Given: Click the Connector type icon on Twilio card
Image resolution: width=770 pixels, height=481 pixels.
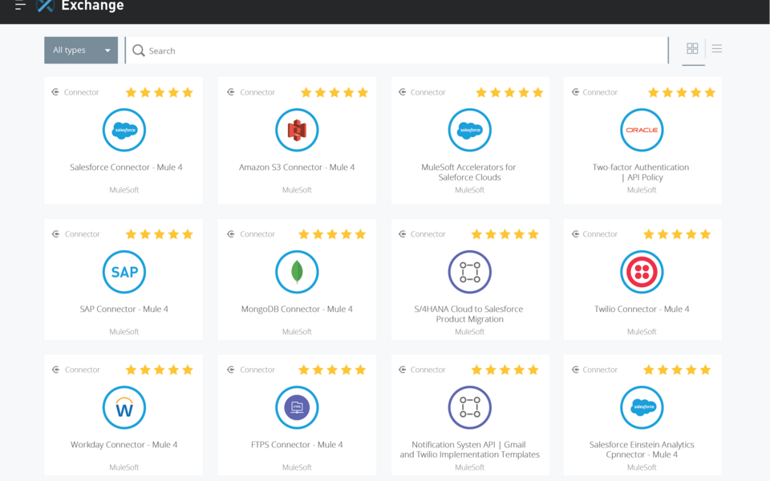Looking at the screenshot, I should [x=576, y=234].
